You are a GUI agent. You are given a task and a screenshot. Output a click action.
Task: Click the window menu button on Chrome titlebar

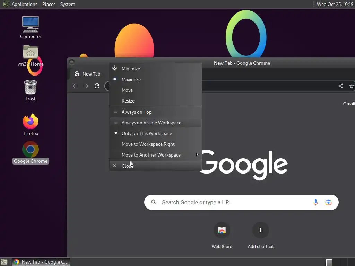(72, 62)
